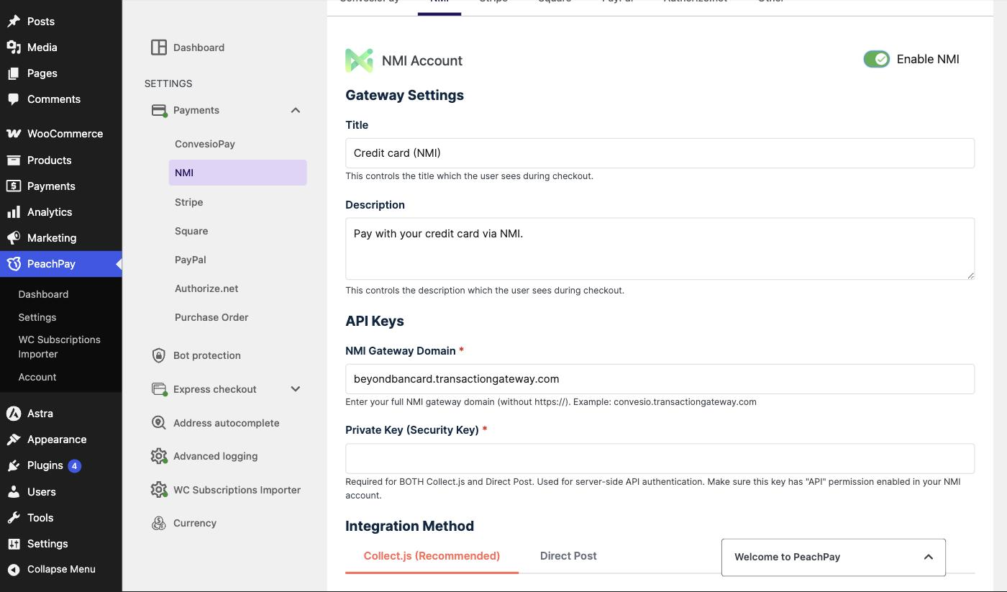Click the Payments dollar icon in WordPress menu
Image resolution: width=1007 pixels, height=592 pixels.
point(14,186)
